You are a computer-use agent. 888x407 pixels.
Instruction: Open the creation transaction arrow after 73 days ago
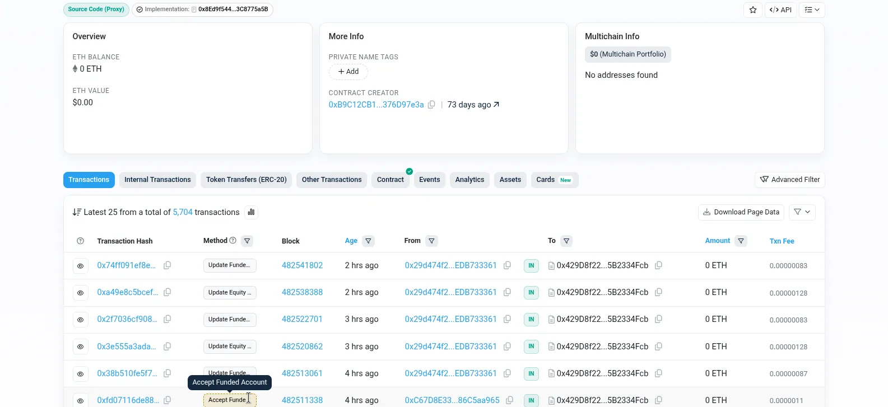496,105
